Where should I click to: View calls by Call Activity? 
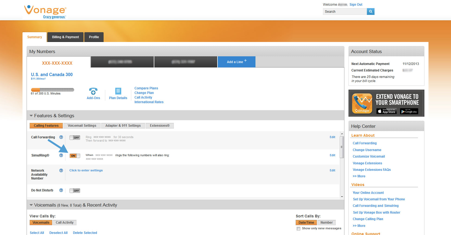tap(65, 223)
